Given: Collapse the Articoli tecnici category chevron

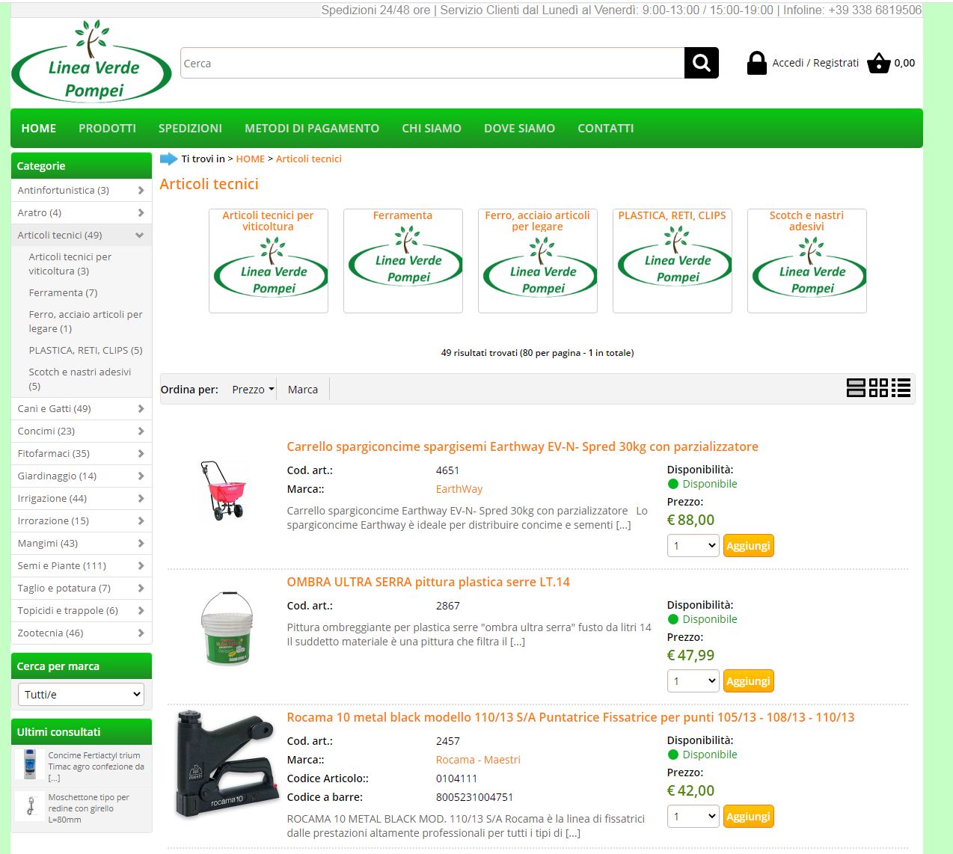Looking at the screenshot, I should [140, 236].
